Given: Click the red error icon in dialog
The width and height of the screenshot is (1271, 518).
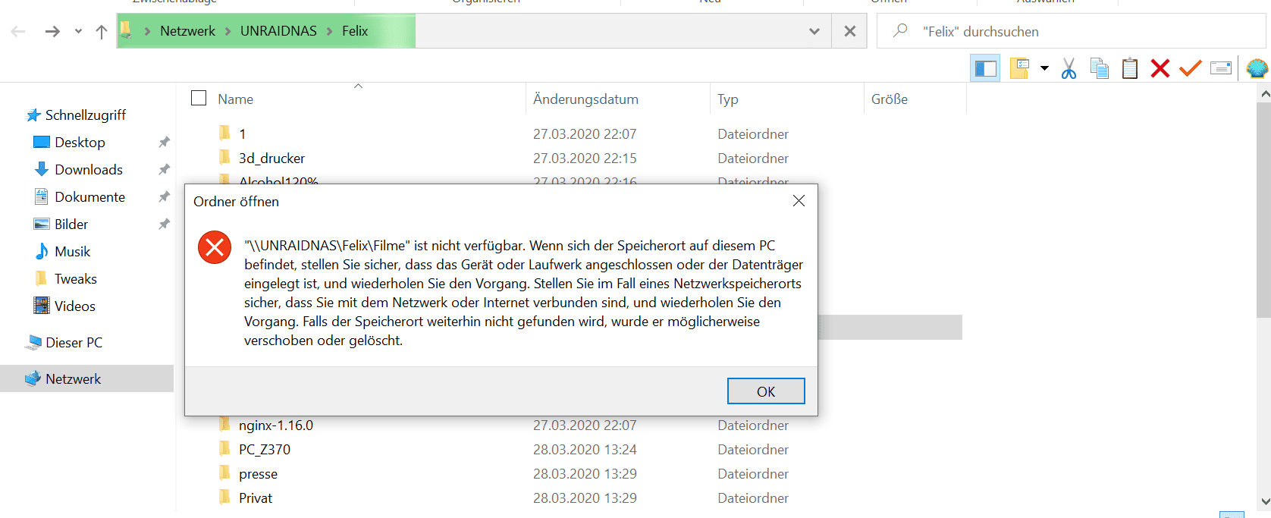Looking at the screenshot, I should point(215,247).
